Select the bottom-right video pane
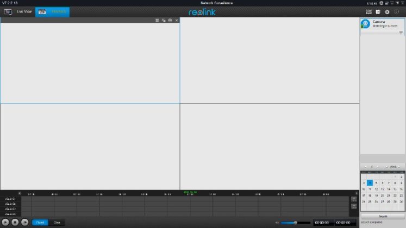Viewport: 406px width, 228px height. point(270,147)
